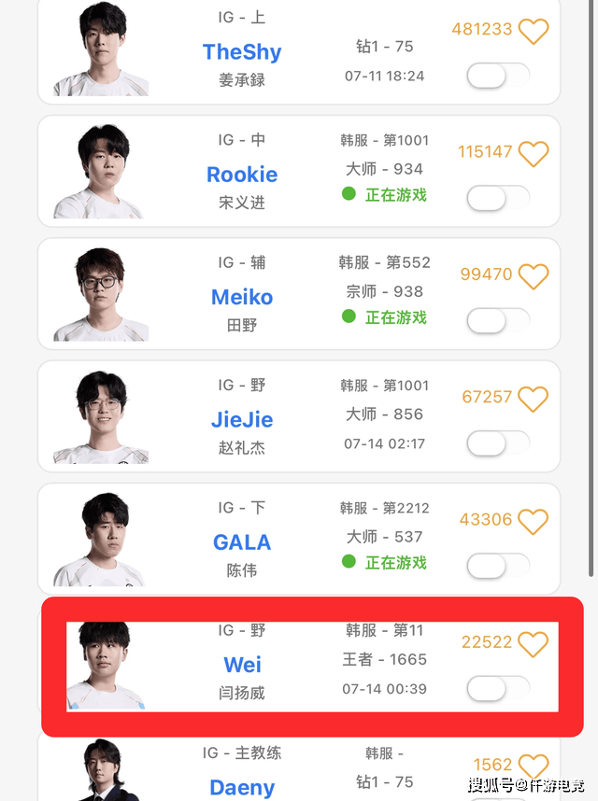Favorite TheShy by clicking his heart icon
This screenshot has height=801, width=598.
[x=534, y=31]
